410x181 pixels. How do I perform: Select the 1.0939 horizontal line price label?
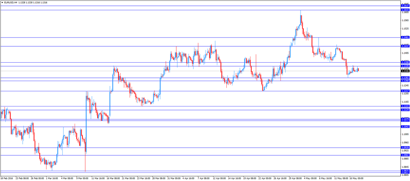point(405,147)
